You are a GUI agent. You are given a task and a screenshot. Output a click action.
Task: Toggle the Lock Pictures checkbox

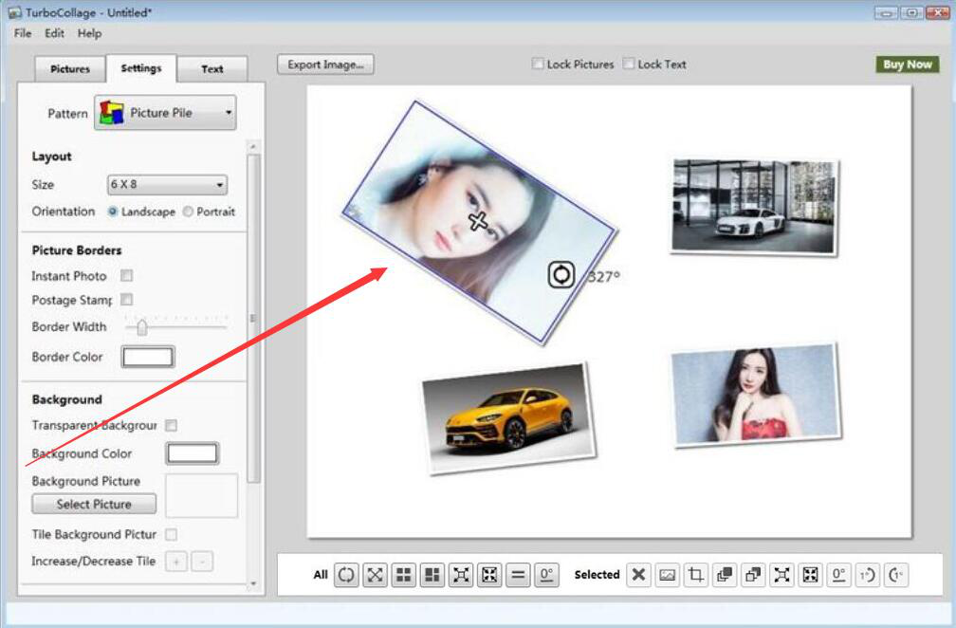(538, 65)
